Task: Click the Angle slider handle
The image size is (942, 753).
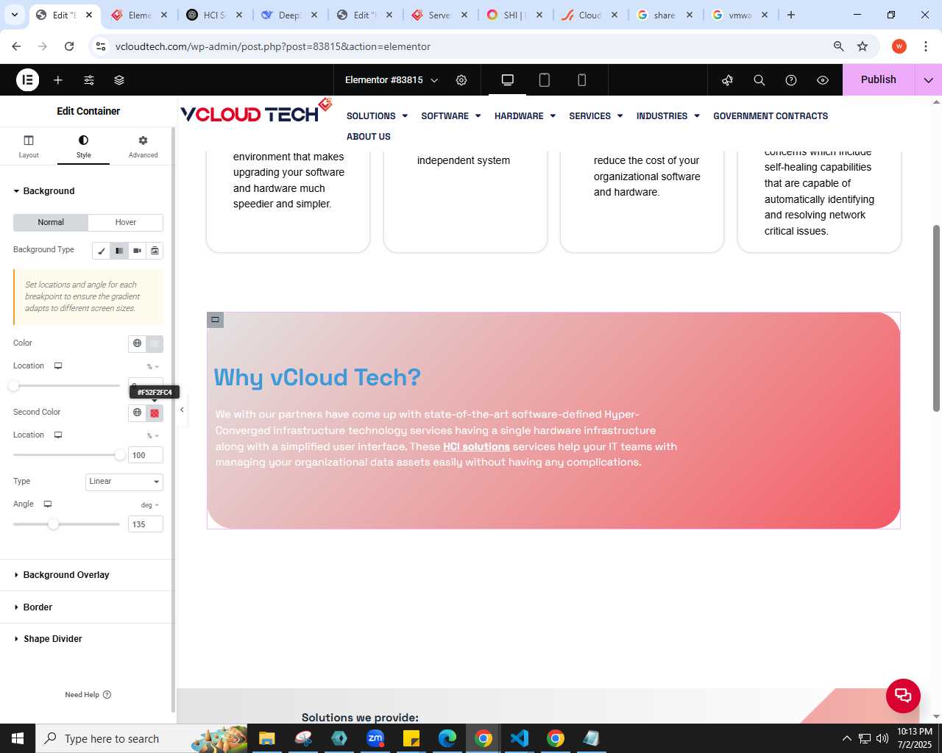Action: point(53,524)
